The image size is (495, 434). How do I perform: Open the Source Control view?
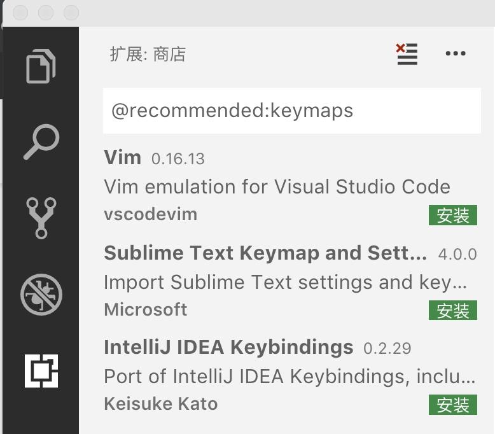point(41,218)
